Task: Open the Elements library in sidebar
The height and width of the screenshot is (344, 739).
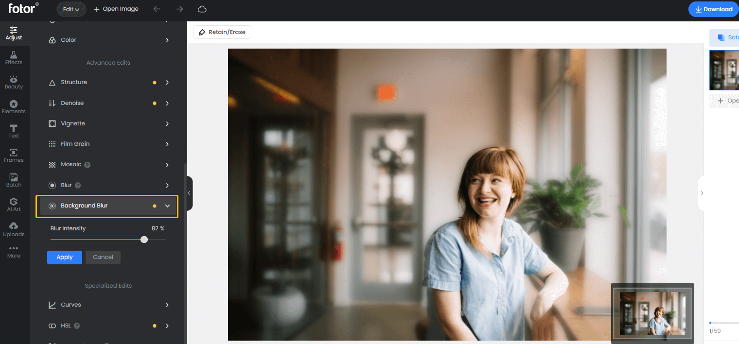Action: click(x=14, y=107)
